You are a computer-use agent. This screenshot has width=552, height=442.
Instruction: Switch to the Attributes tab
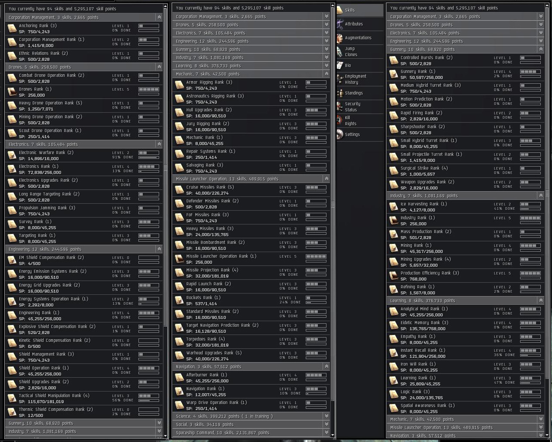(x=360, y=24)
